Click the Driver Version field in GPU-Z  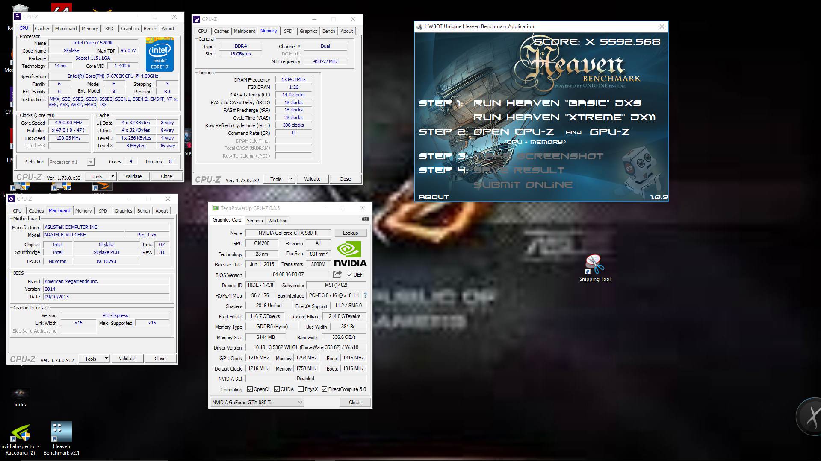tap(306, 348)
